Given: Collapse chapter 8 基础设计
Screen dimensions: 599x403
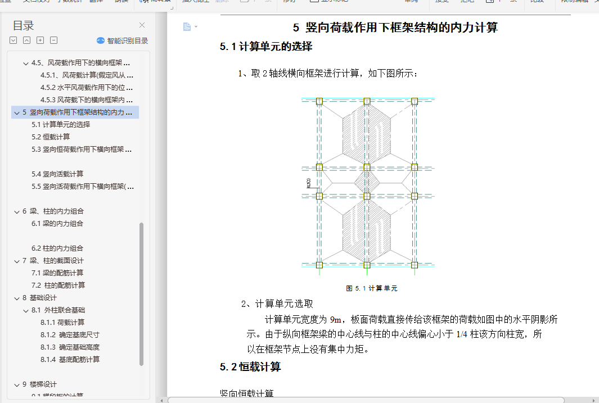Looking at the screenshot, I should tap(17, 298).
